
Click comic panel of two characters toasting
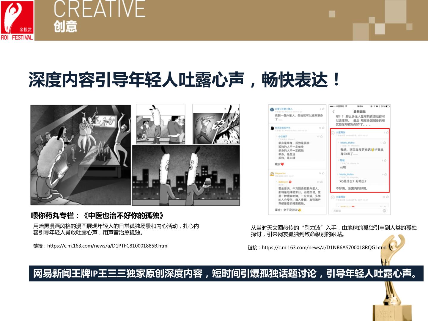point(186,175)
